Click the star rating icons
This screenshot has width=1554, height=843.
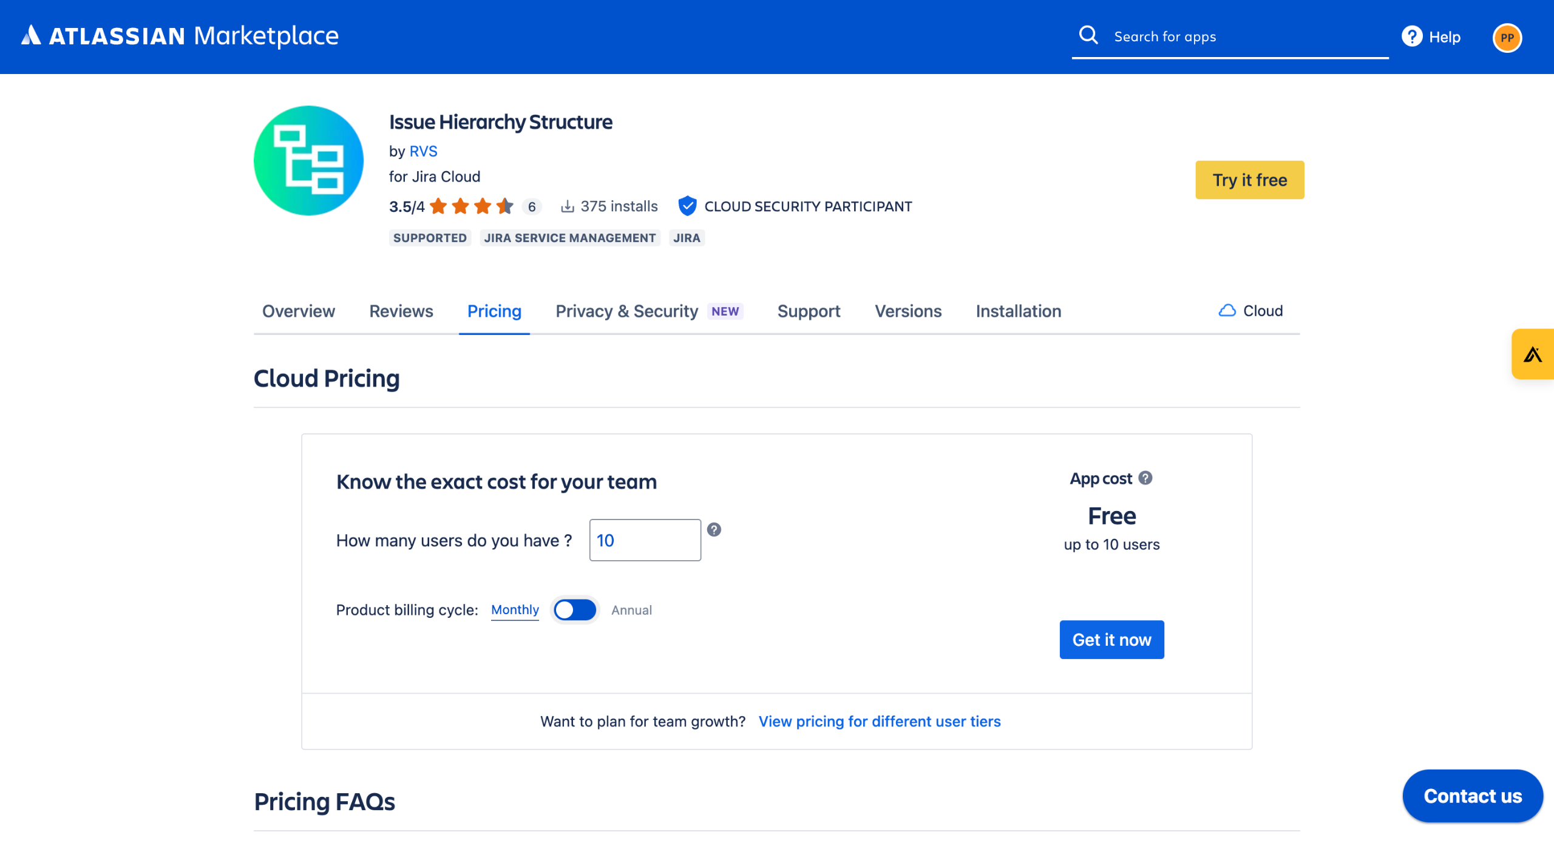pyautogui.click(x=471, y=206)
